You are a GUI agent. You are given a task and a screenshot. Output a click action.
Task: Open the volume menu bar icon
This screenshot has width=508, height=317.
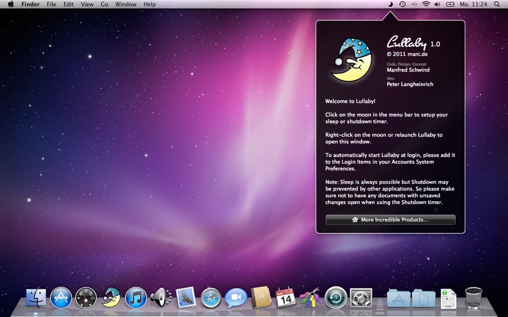coord(437,4)
